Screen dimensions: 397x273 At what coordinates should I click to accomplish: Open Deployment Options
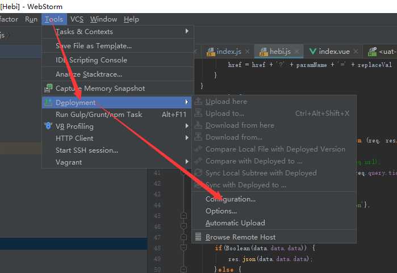pyautogui.click(x=274, y=211)
